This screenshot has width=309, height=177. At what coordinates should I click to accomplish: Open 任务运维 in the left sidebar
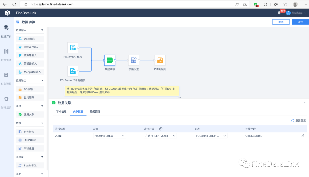click(x=6, y=79)
